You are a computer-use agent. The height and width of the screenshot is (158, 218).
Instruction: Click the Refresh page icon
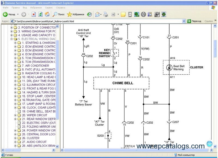40,14
